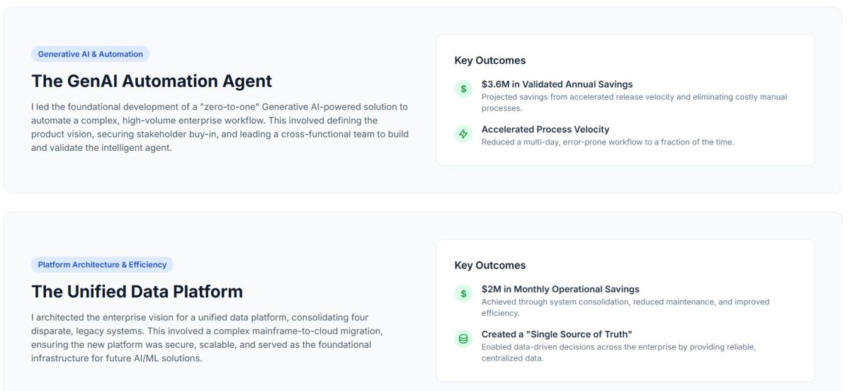Click the lightning bolt icon for Accelerated Process Velocity

(x=463, y=135)
